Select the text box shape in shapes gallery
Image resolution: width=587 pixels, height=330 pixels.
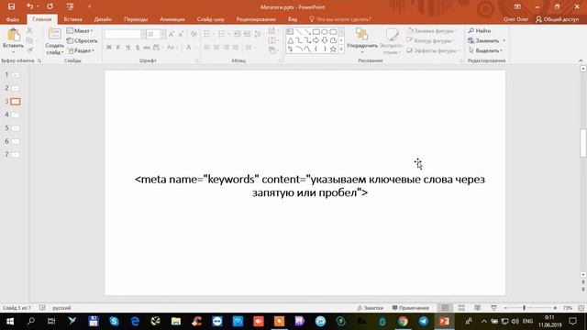pyautogui.click(x=290, y=32)
